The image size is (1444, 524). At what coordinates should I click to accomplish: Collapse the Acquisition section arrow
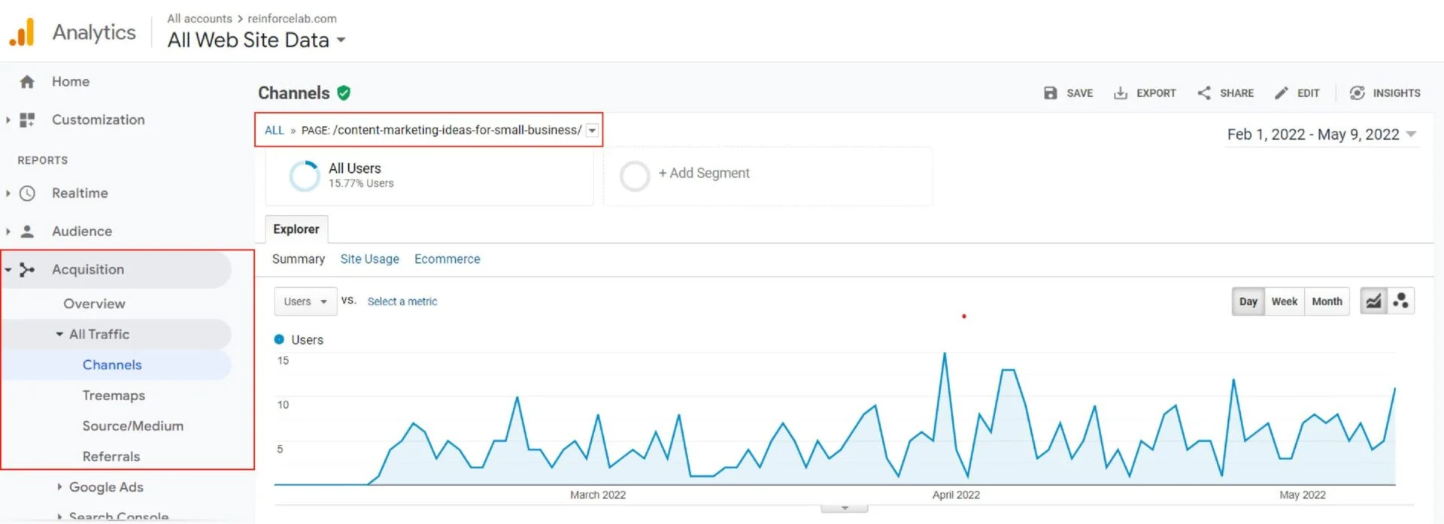tap(8, 269)
